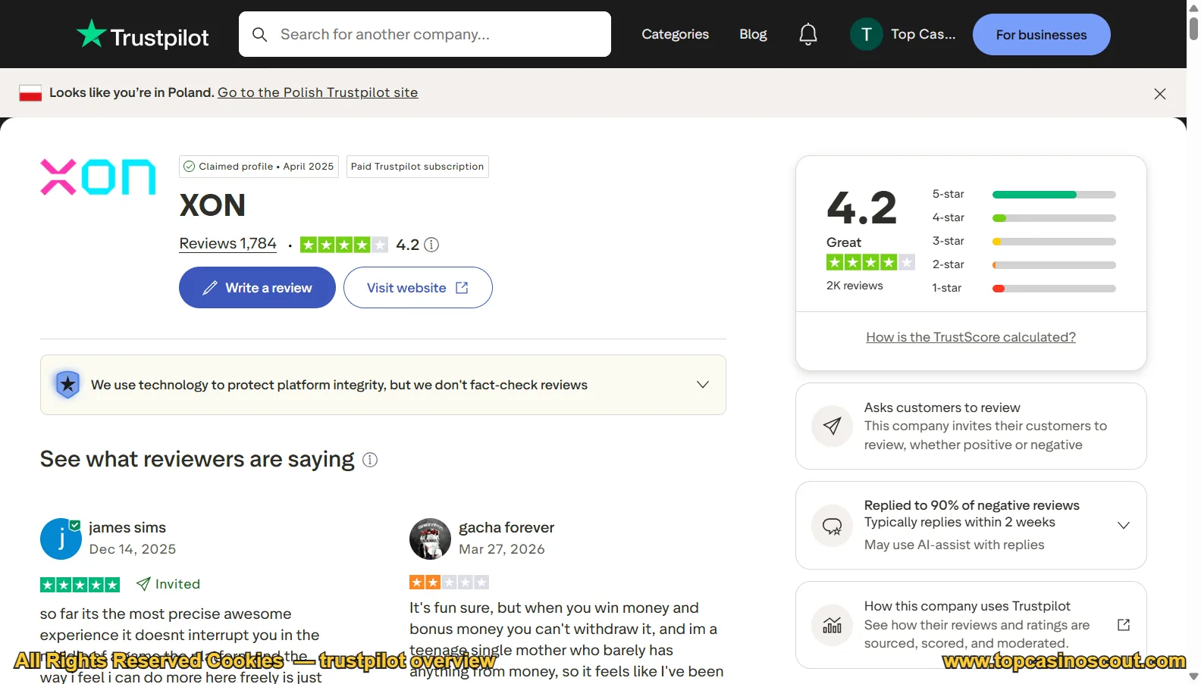This screenshot has height=684, width=1201.
Task: Click james sims five-star rating
Action: [x=80, y=585]
